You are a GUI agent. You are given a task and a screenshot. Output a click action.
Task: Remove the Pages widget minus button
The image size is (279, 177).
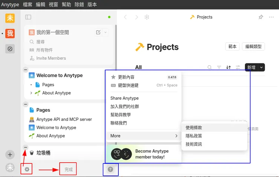pyautogui.click(x=26, y=104)
